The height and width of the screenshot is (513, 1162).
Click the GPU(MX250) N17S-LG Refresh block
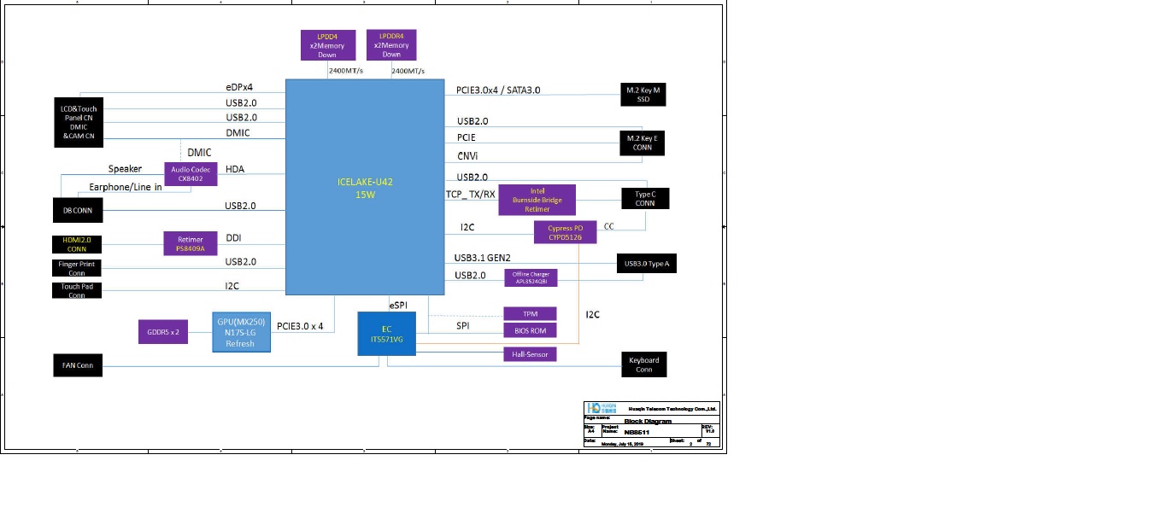click(241, 333)
